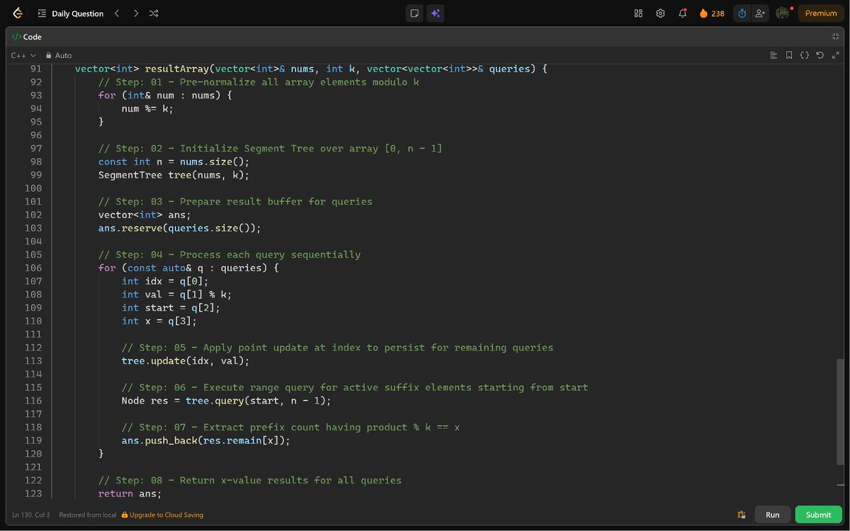Go to the next question arrow

click(135, 13)
